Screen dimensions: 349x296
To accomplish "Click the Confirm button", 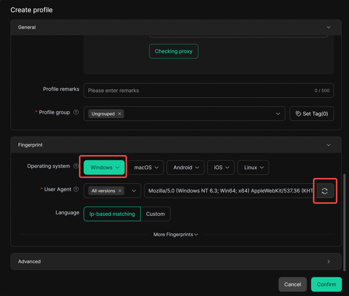I will click(x=326, y=284).
